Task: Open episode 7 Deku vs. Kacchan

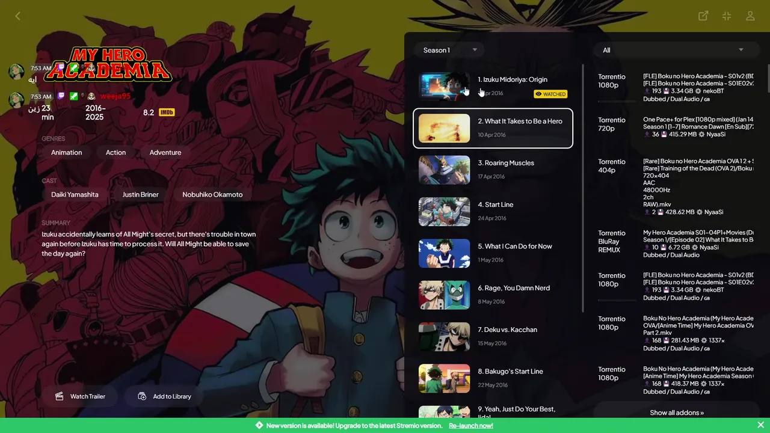Action: 493,336
